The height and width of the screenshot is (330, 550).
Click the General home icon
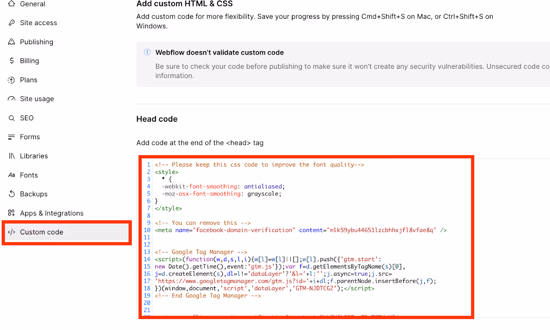12,4
